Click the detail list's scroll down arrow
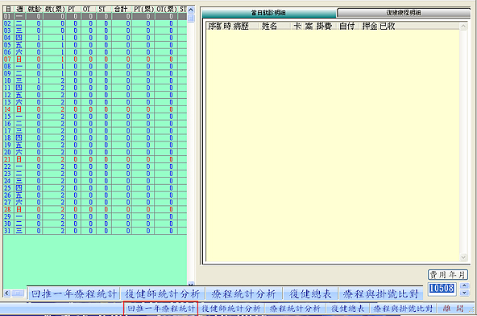Viewport: 477px width, 316px height. click(463, 257)
